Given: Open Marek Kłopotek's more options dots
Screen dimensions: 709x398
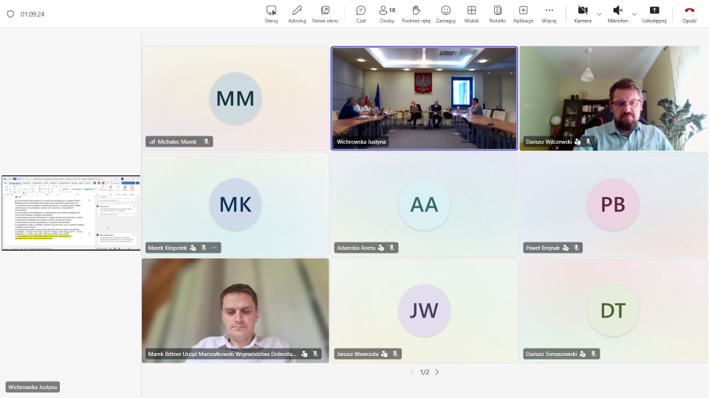Looking at the screenshot, I should 214,248.
